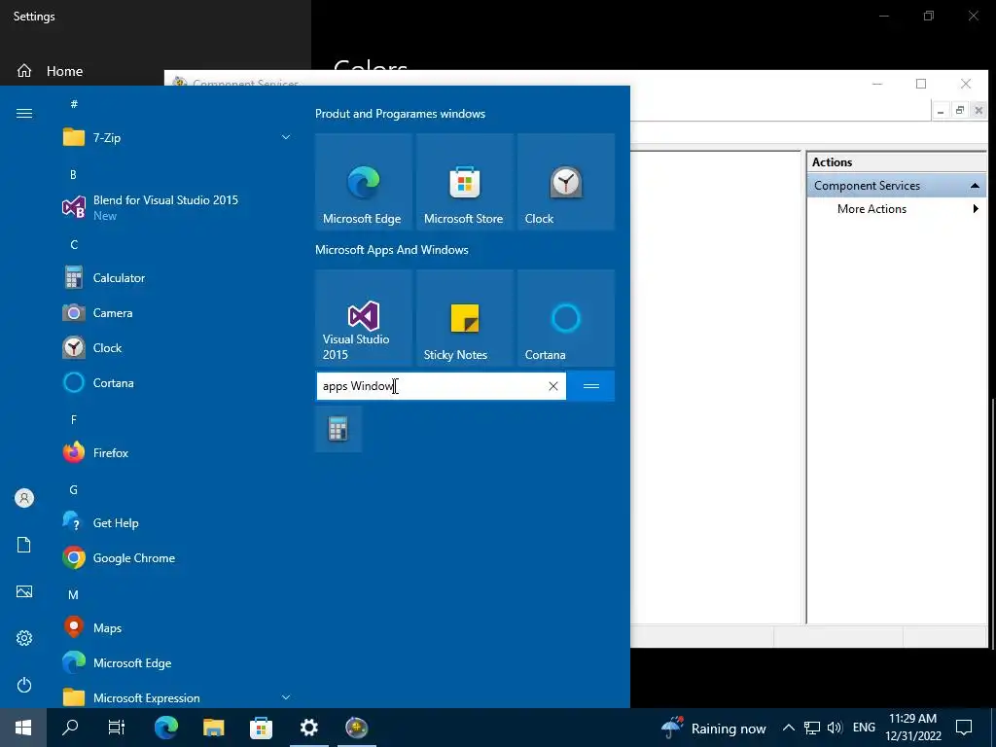This screenshot has width=996, height=747.
Task: Open Task View on the taskbar
Action: click(x=117, y=728)
